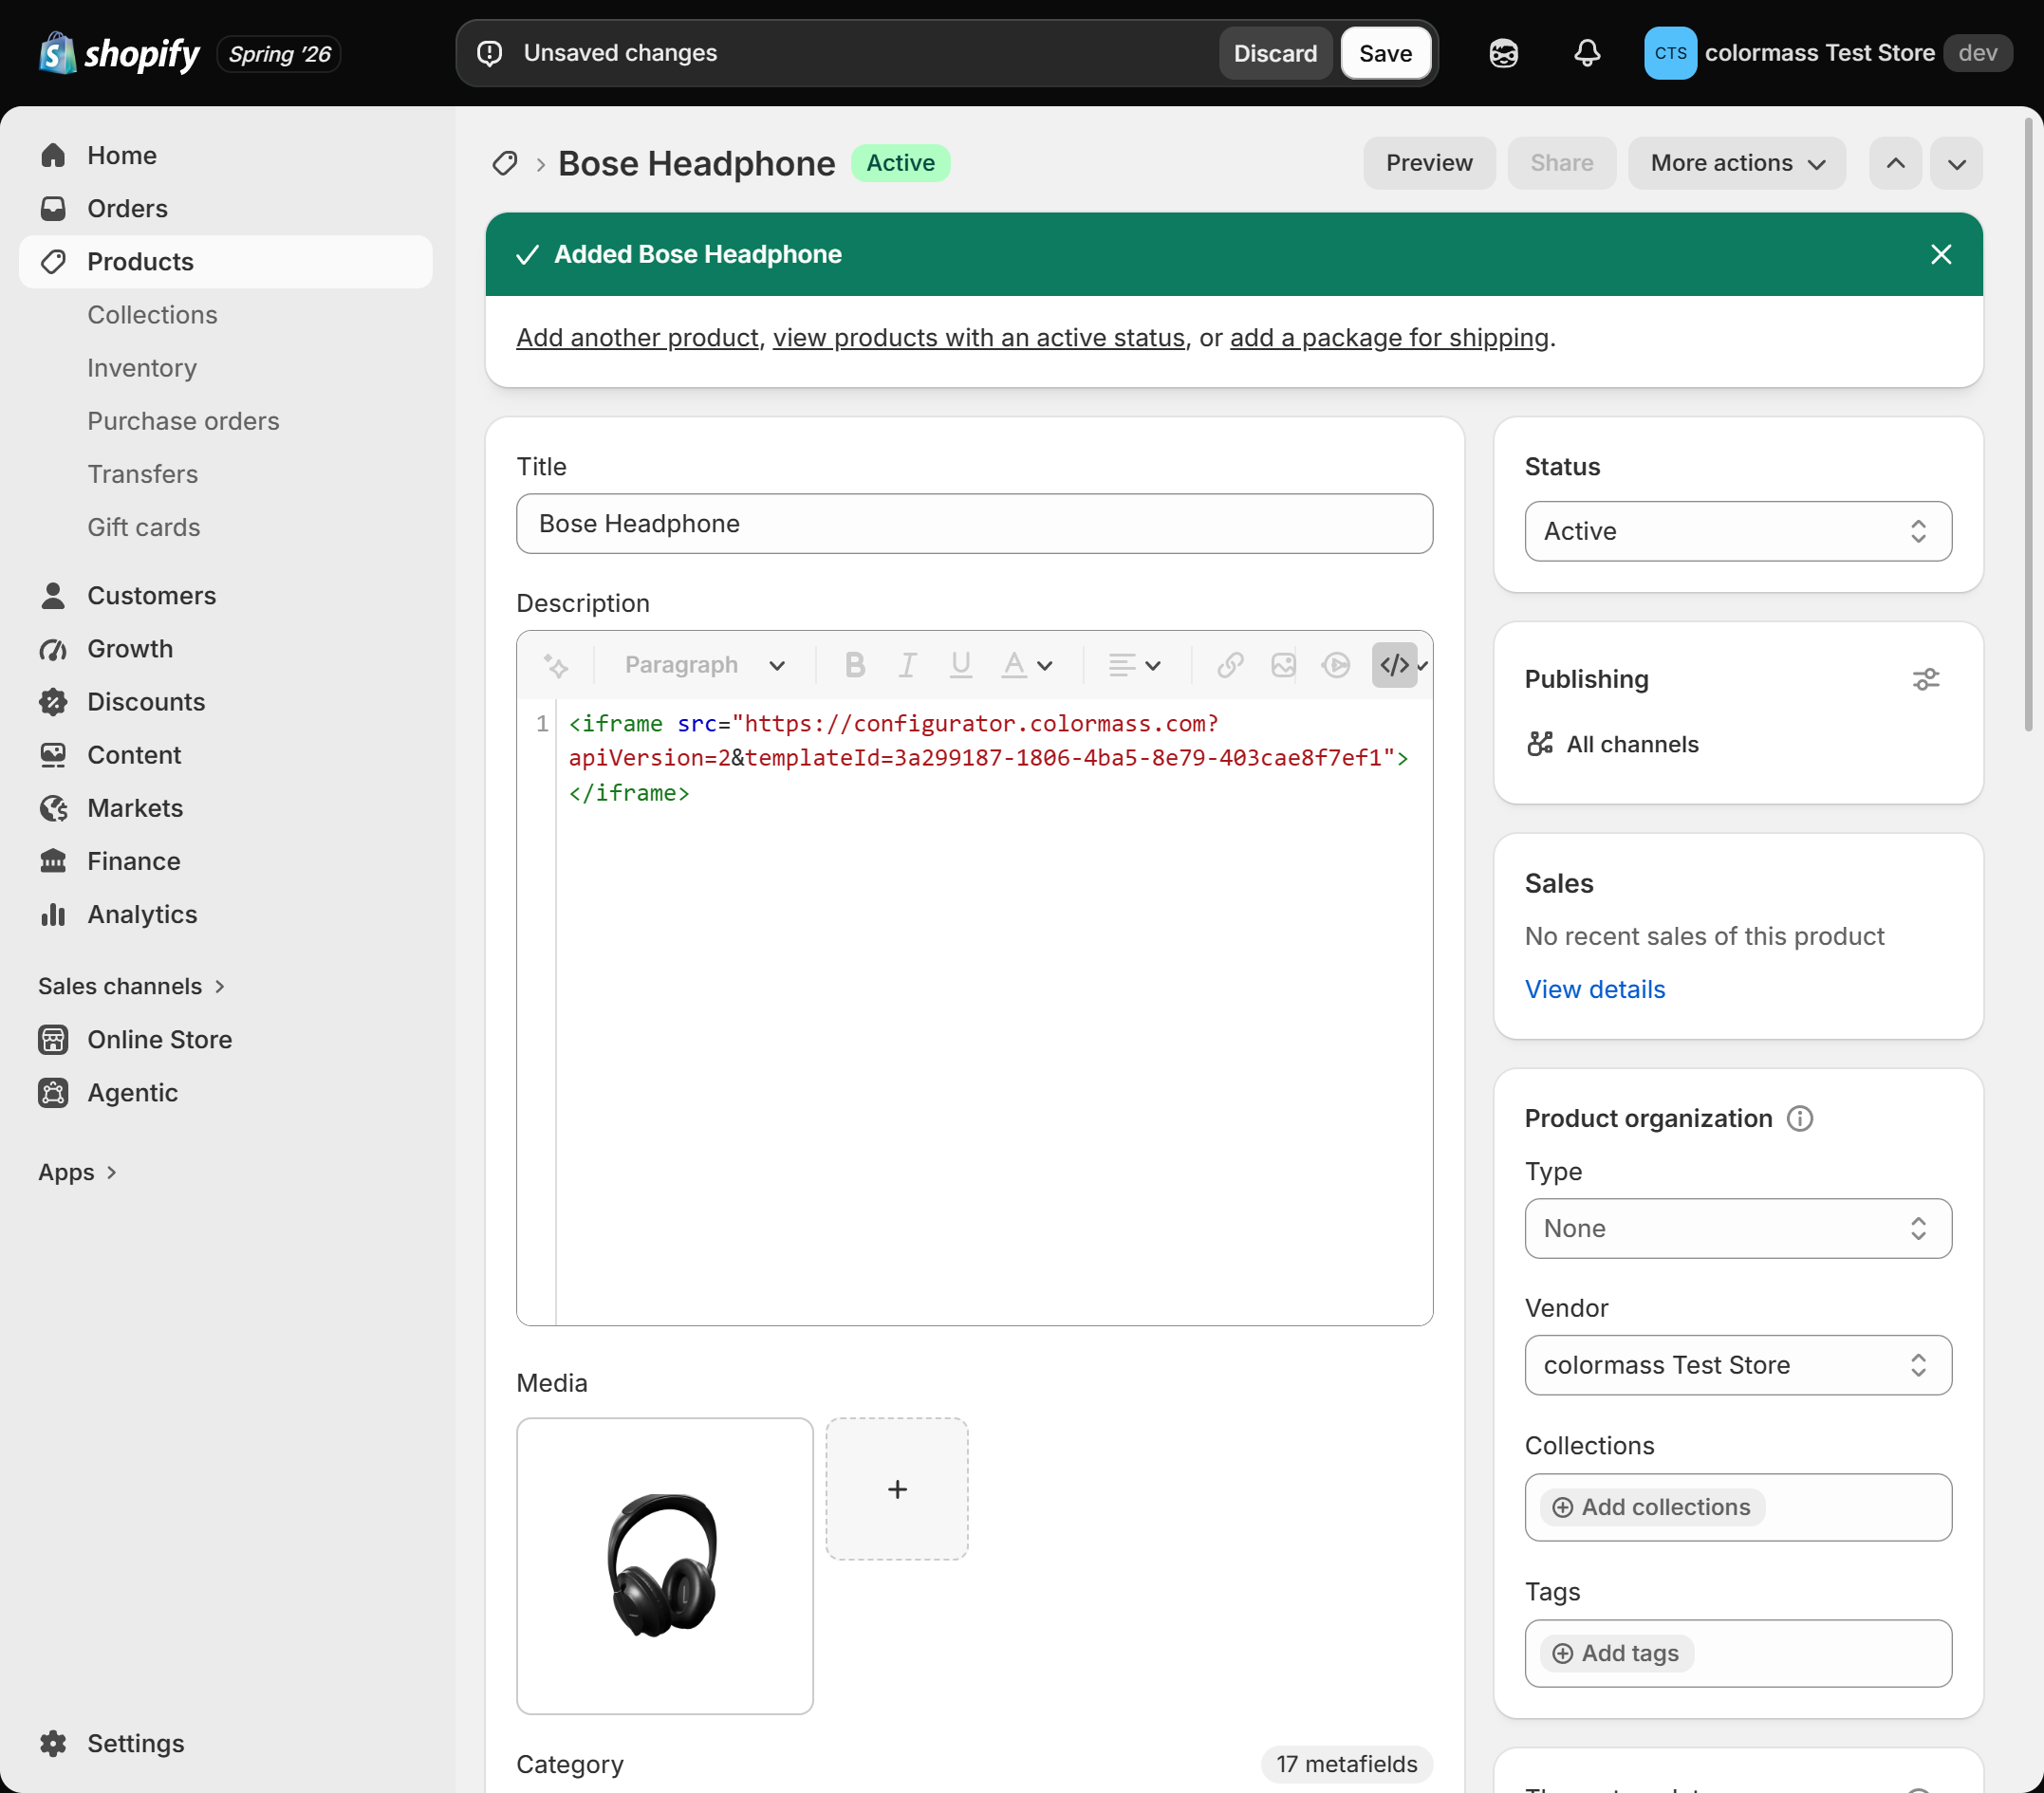Go to Transfers under Products

click(x=143, y=474)
